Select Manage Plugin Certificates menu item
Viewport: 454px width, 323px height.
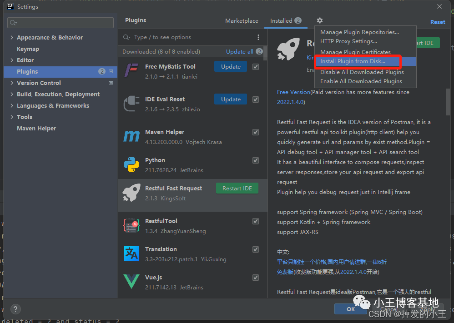point(355,52)
